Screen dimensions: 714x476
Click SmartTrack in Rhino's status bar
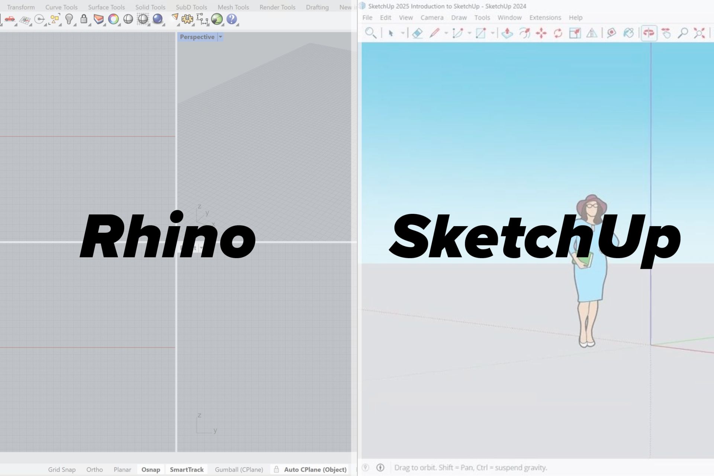[x=187, y=469]
